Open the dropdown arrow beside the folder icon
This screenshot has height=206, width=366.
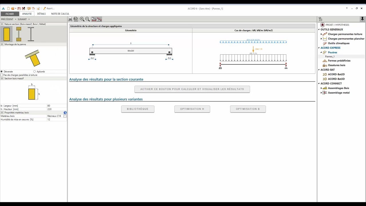(x=15, y=9)
